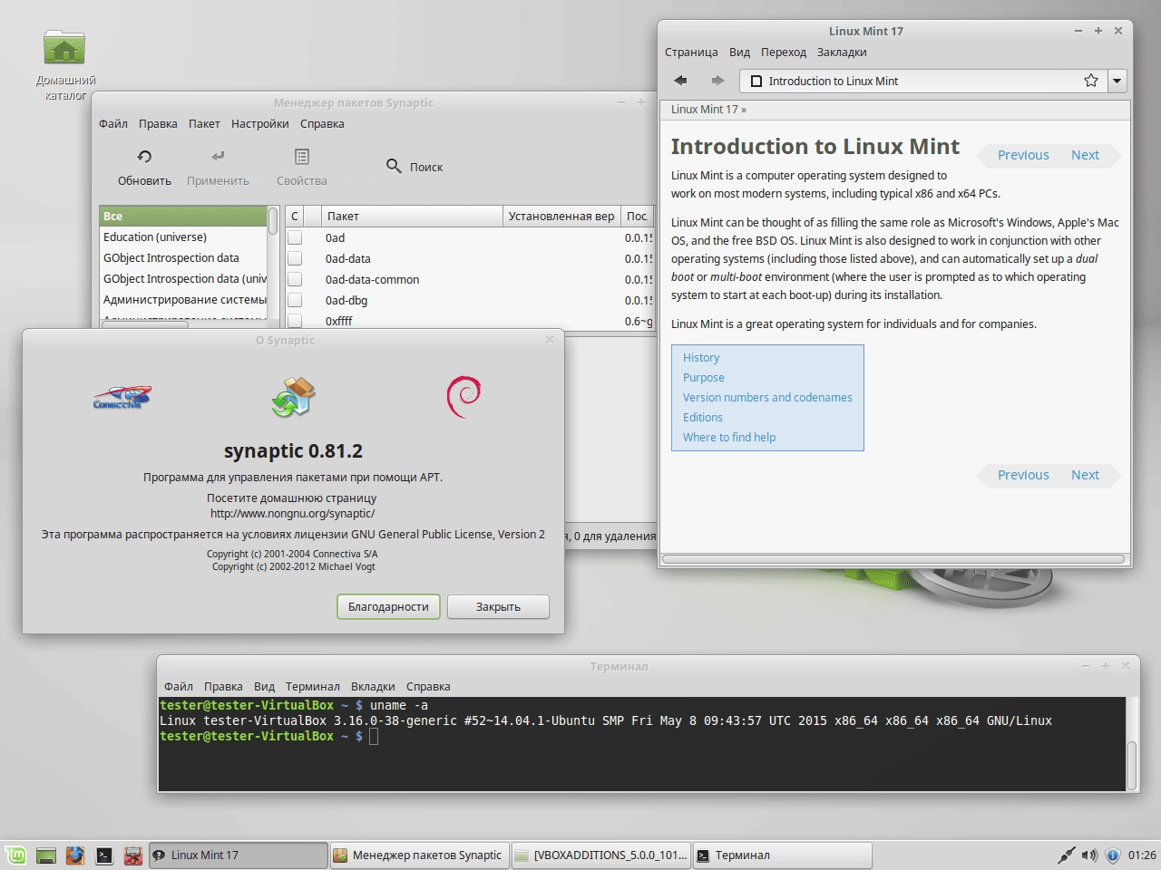Viewport: 1161px width, 870px height.
Task: Select Education (universe) category
Action: click(x=183, y=237)
